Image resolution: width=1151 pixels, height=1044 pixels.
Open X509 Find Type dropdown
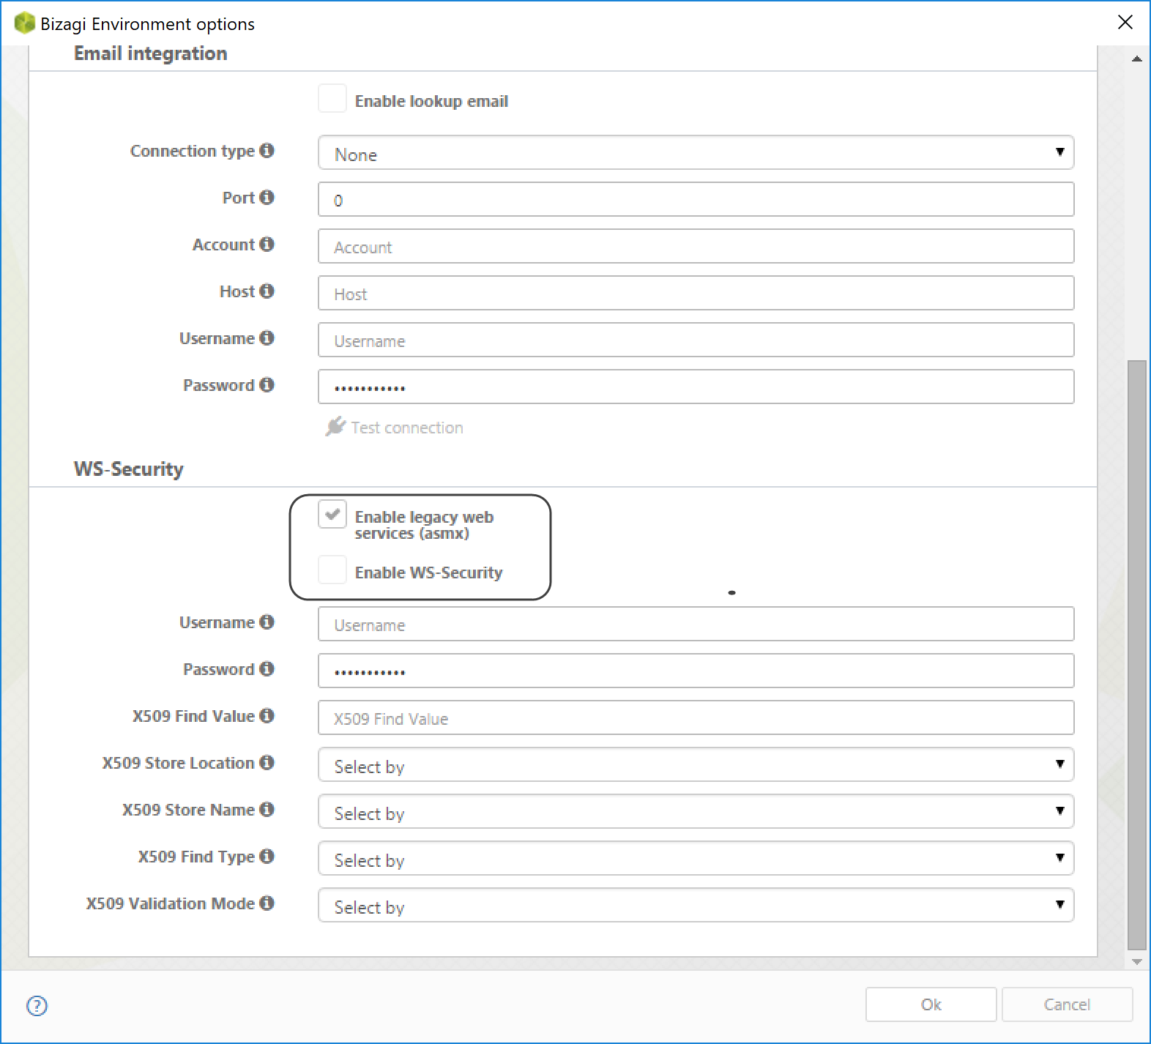tap(696, 858)
